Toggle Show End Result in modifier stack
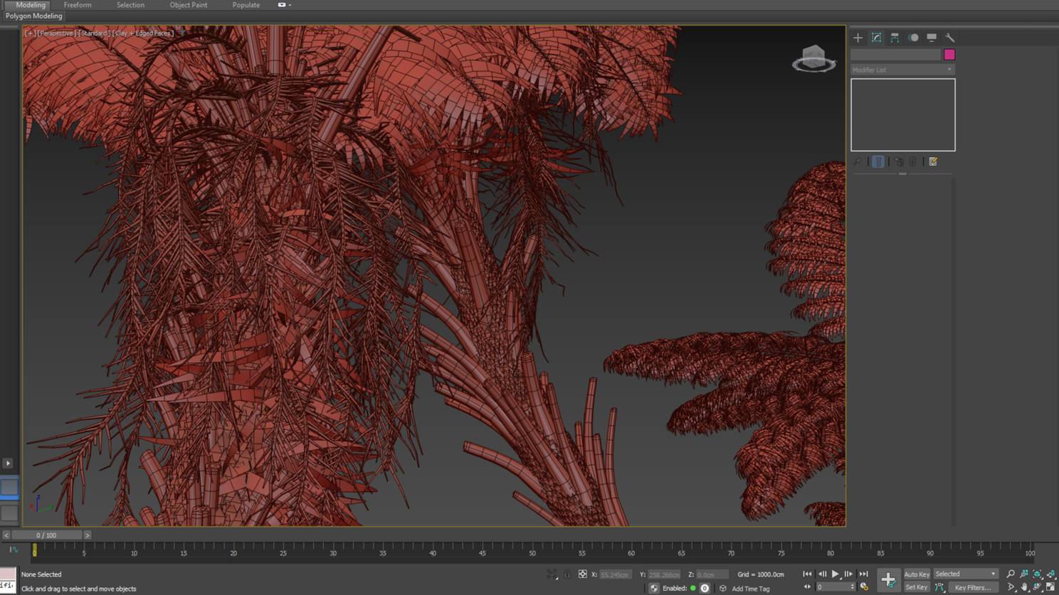The image size is (1059, 595). tap(878, 162)
